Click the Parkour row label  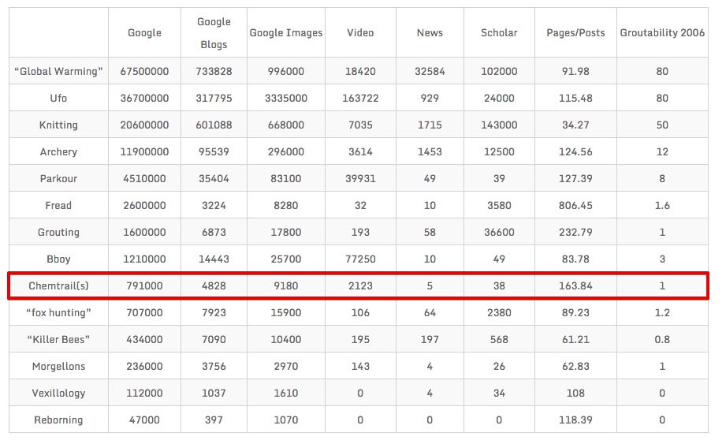[x=59, y=179]
